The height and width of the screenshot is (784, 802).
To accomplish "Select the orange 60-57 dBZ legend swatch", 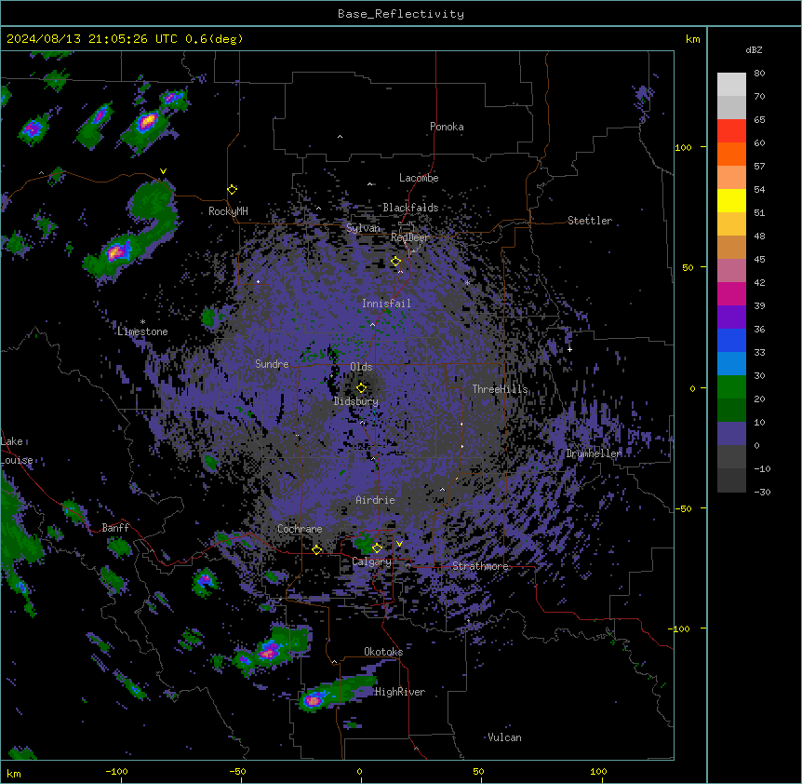I will pos(731,154).
